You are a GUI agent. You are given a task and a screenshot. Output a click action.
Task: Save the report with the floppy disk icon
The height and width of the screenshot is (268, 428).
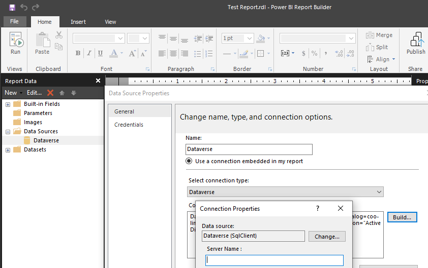click(x=12, y=8)
